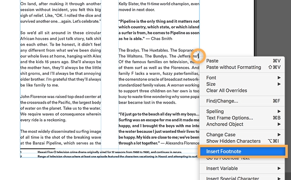Expand Insert Variable submenu arrow
291x180 pixels.
[x=279, y=168]
